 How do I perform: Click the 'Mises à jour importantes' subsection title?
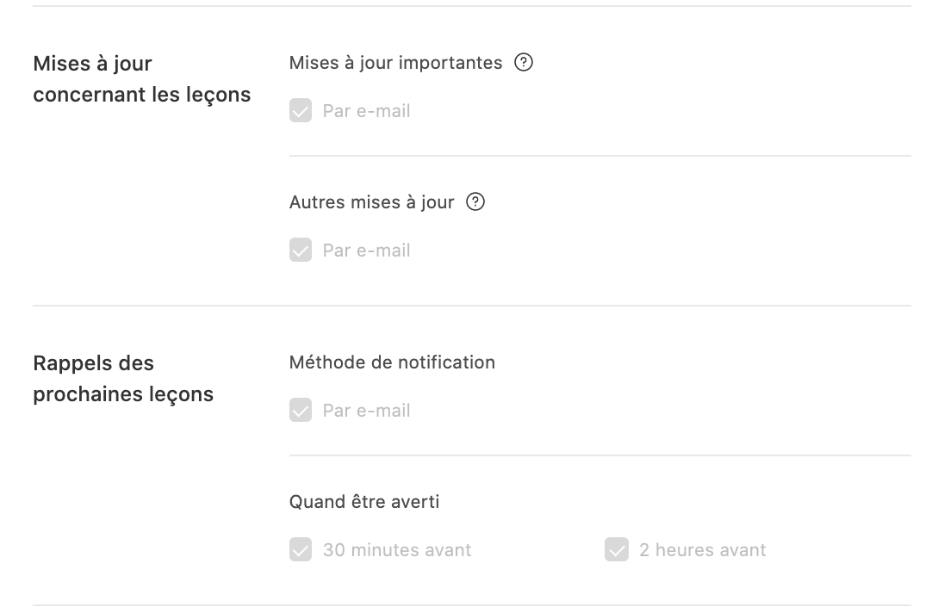tap(395, 63)
